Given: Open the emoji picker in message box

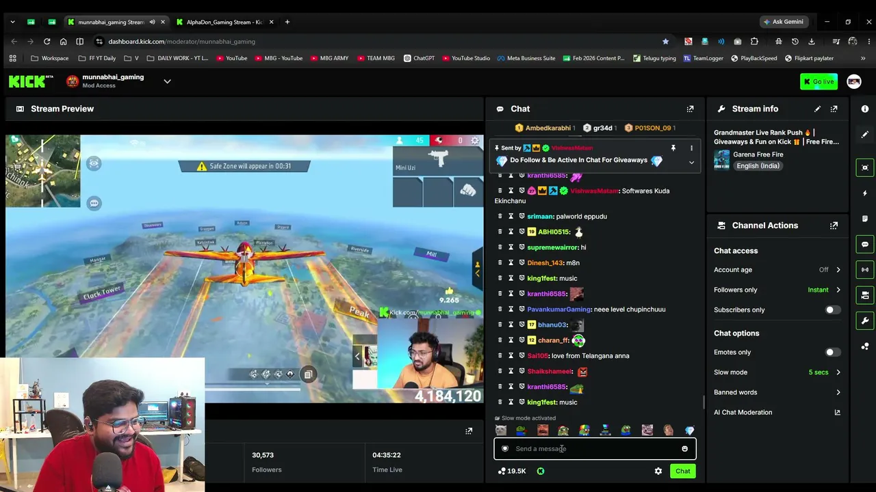Looking at the screenshot, I should tap(684, 449).
